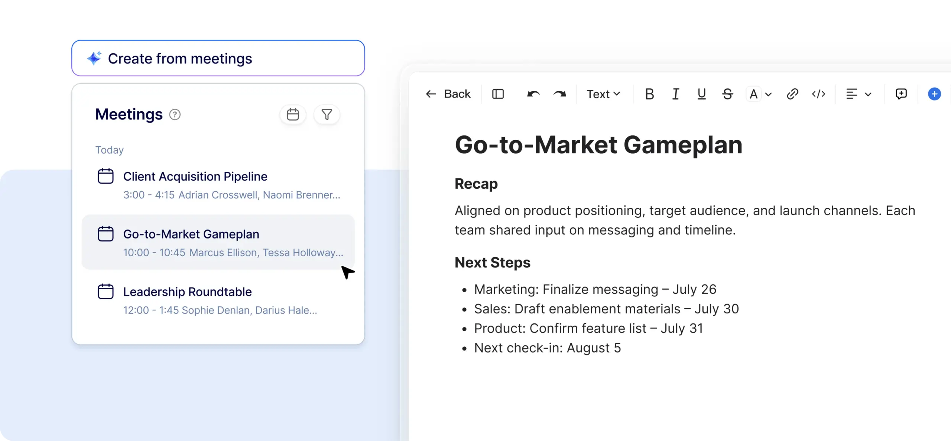
Task: Click the undo arrow in editor toolbar
Action: [x=533, y=94]
